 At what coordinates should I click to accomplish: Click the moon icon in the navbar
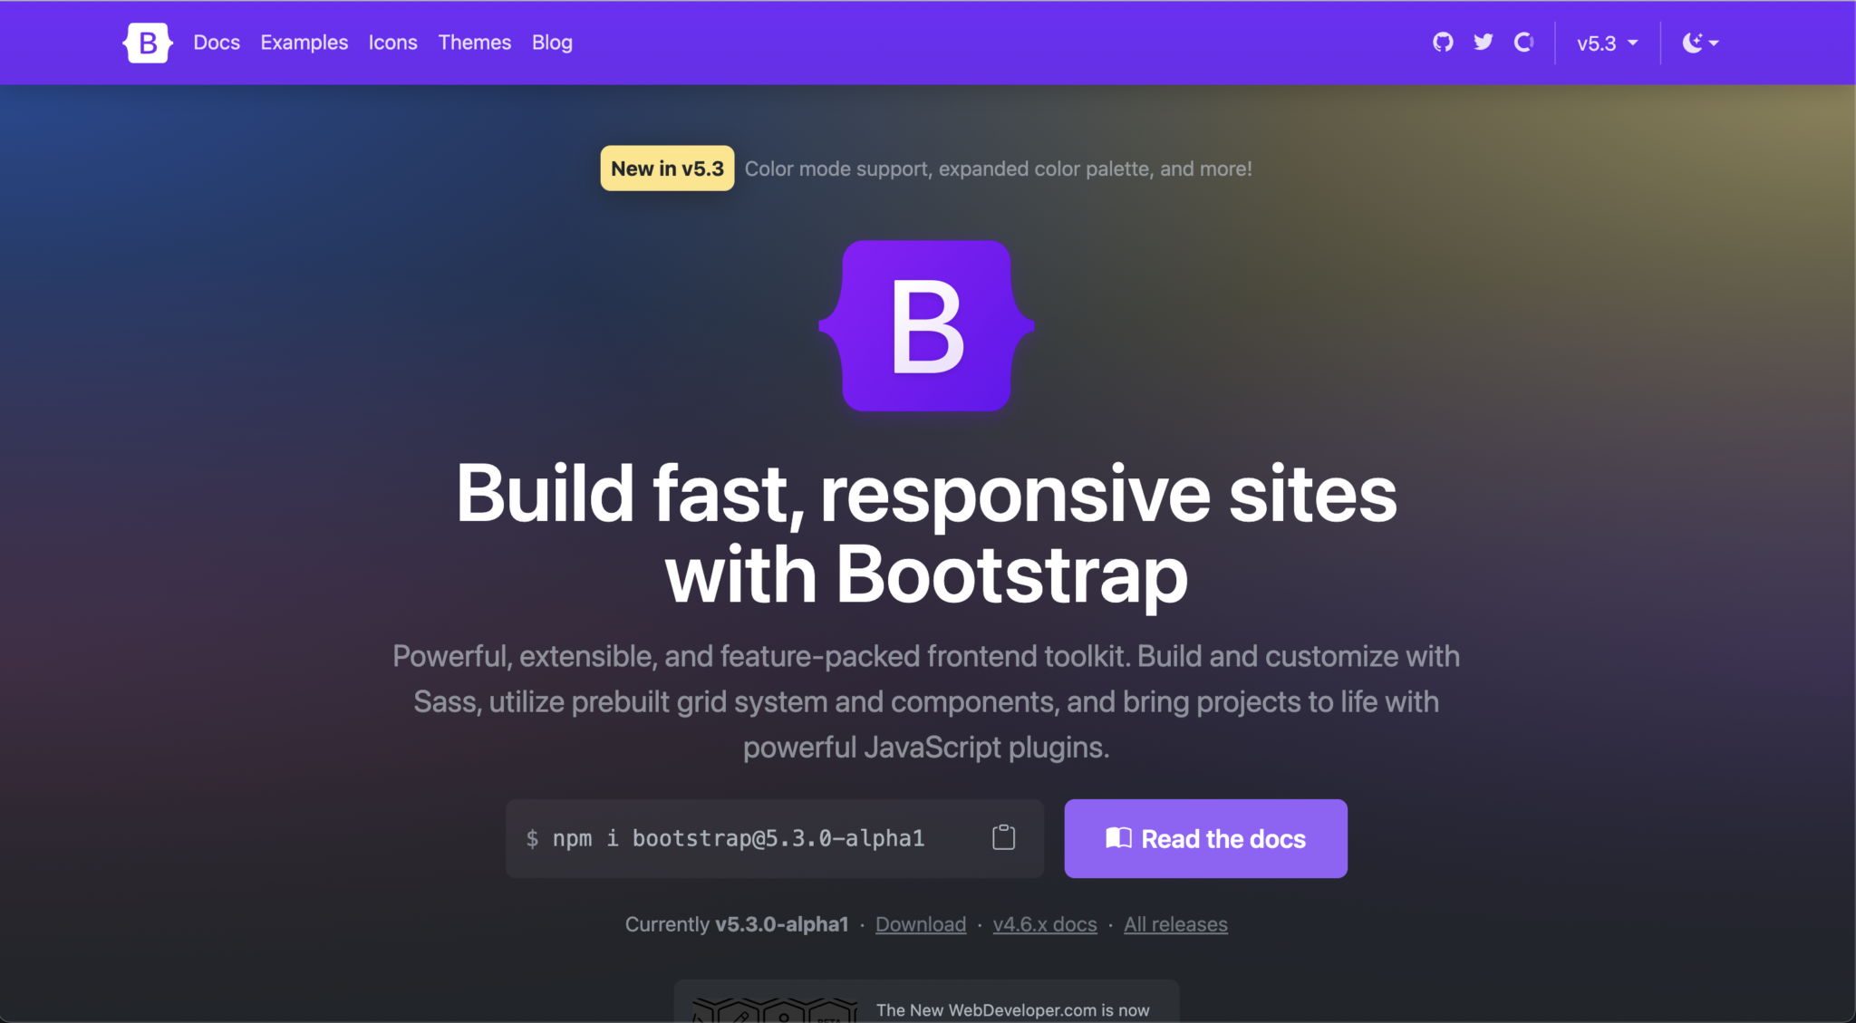pyautogui.click(x=1693, y=42)
